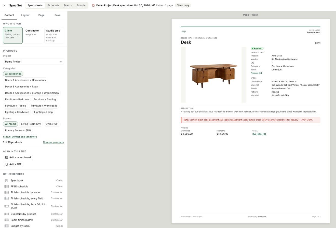This screenshot has height=228, width=336.
Task: Click the Spec book report icon
Action: click(x=7, y=180)
